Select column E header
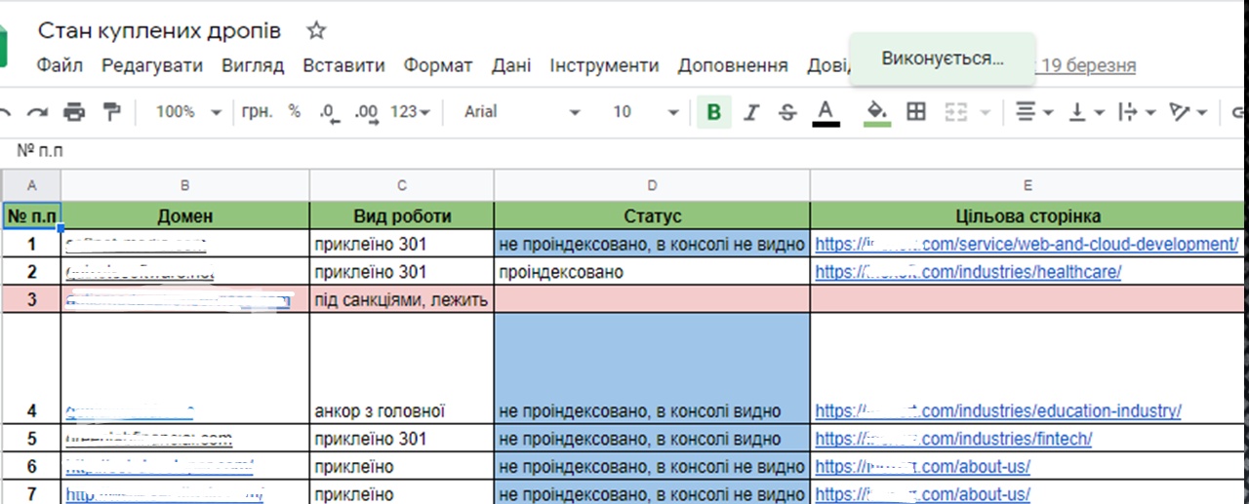1249x504 pixels. pos(1029,185)
